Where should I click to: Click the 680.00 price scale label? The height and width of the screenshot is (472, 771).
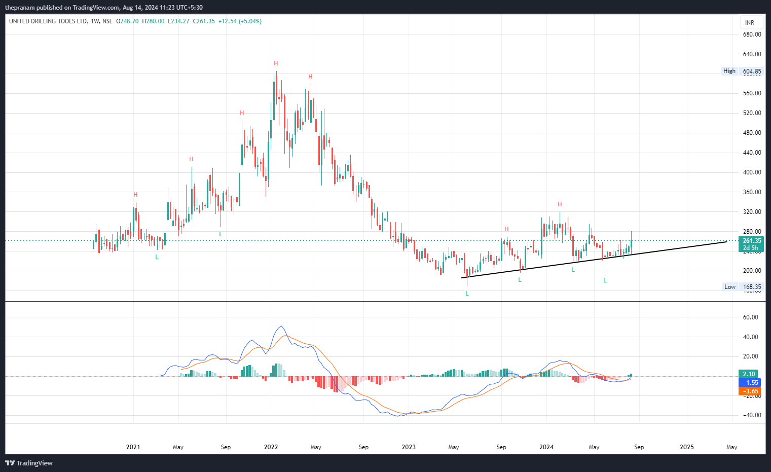pyautogui.click(x=752, y=34)
